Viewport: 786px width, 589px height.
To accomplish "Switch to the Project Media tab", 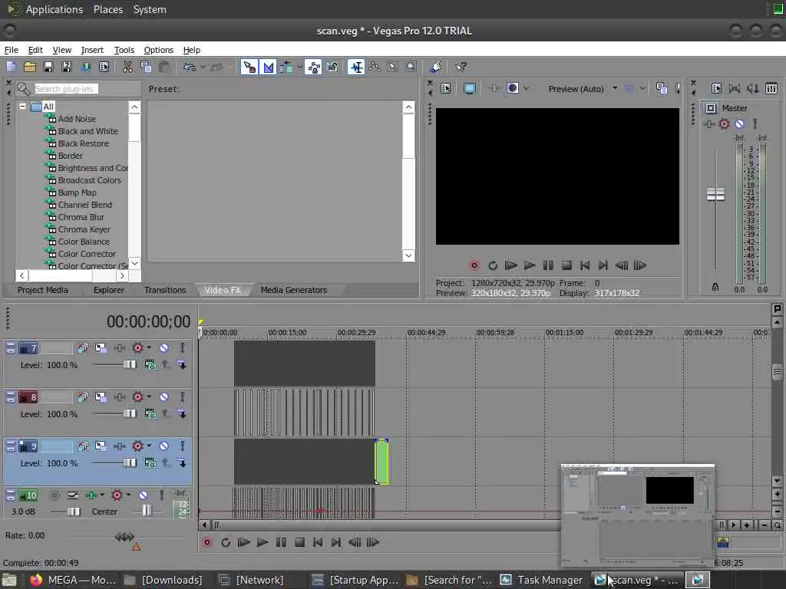I will point(43,290).
